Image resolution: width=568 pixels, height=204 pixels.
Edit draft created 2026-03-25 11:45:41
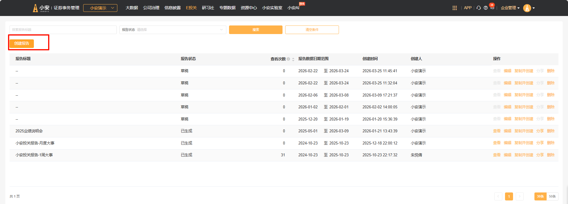[507, 71]
